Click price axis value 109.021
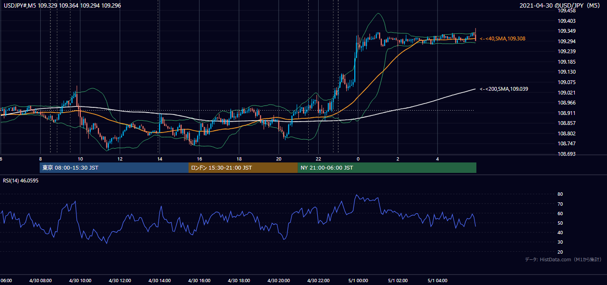The width and height of the screenshot is (607, 285). (566, 93)
